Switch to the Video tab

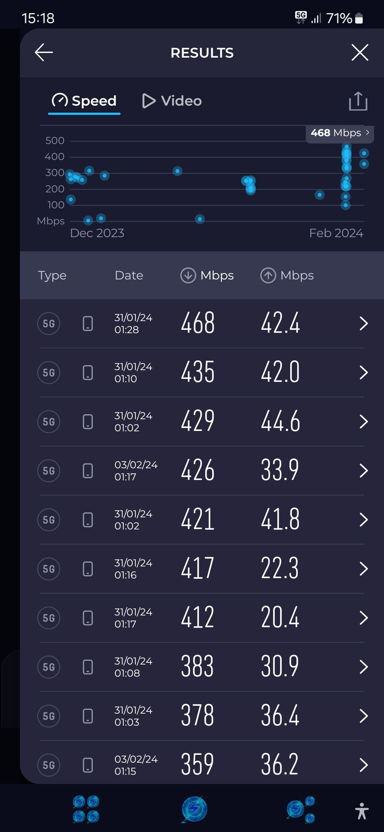[x=172, y=101]
